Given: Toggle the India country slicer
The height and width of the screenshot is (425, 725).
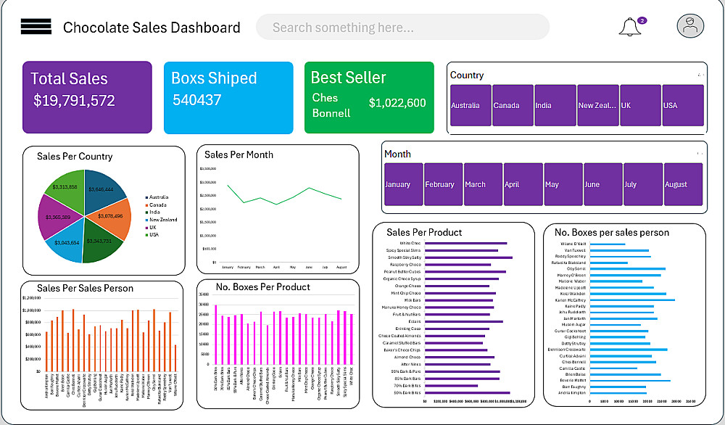Looking at the screenshot, I should point(555,106).
